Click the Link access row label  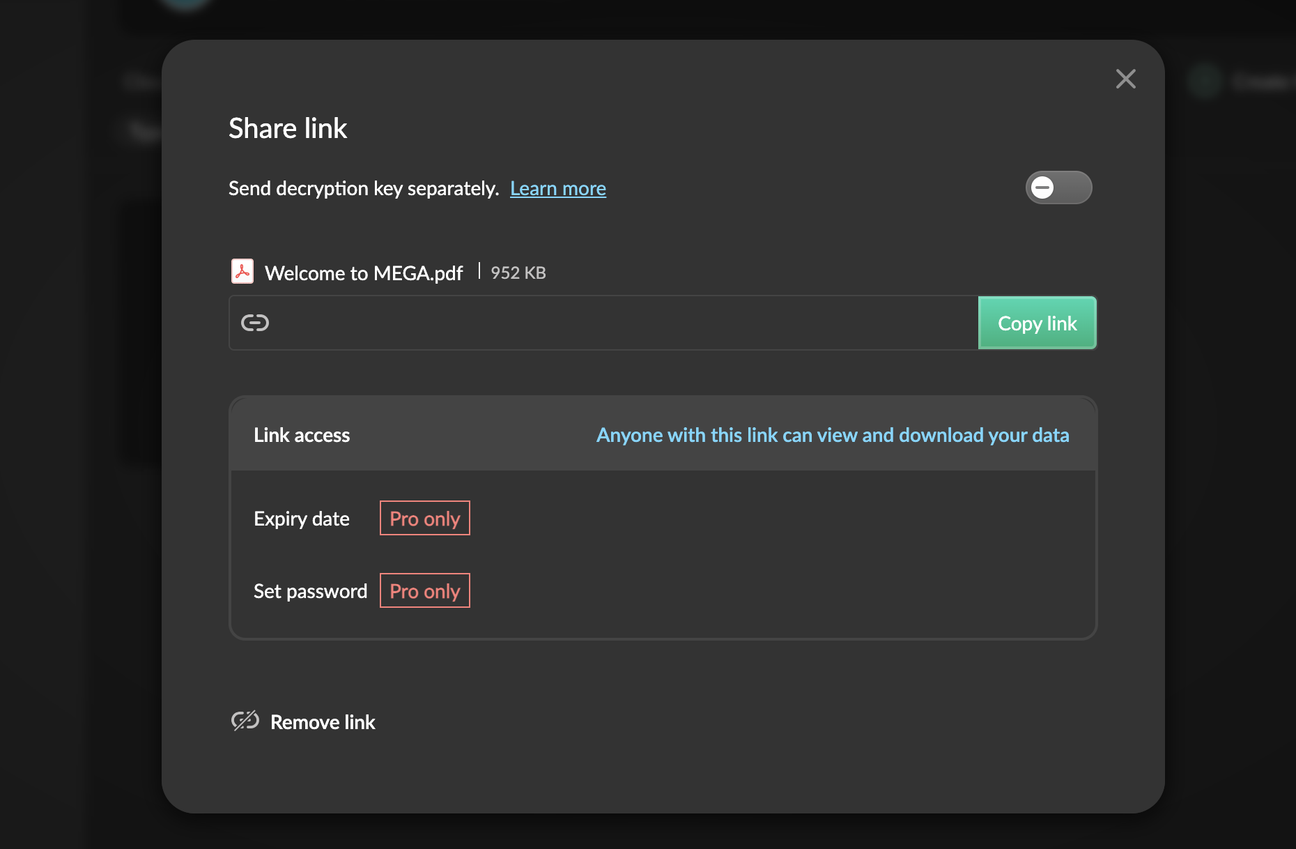pyautogui.click(x=301, y=434)
